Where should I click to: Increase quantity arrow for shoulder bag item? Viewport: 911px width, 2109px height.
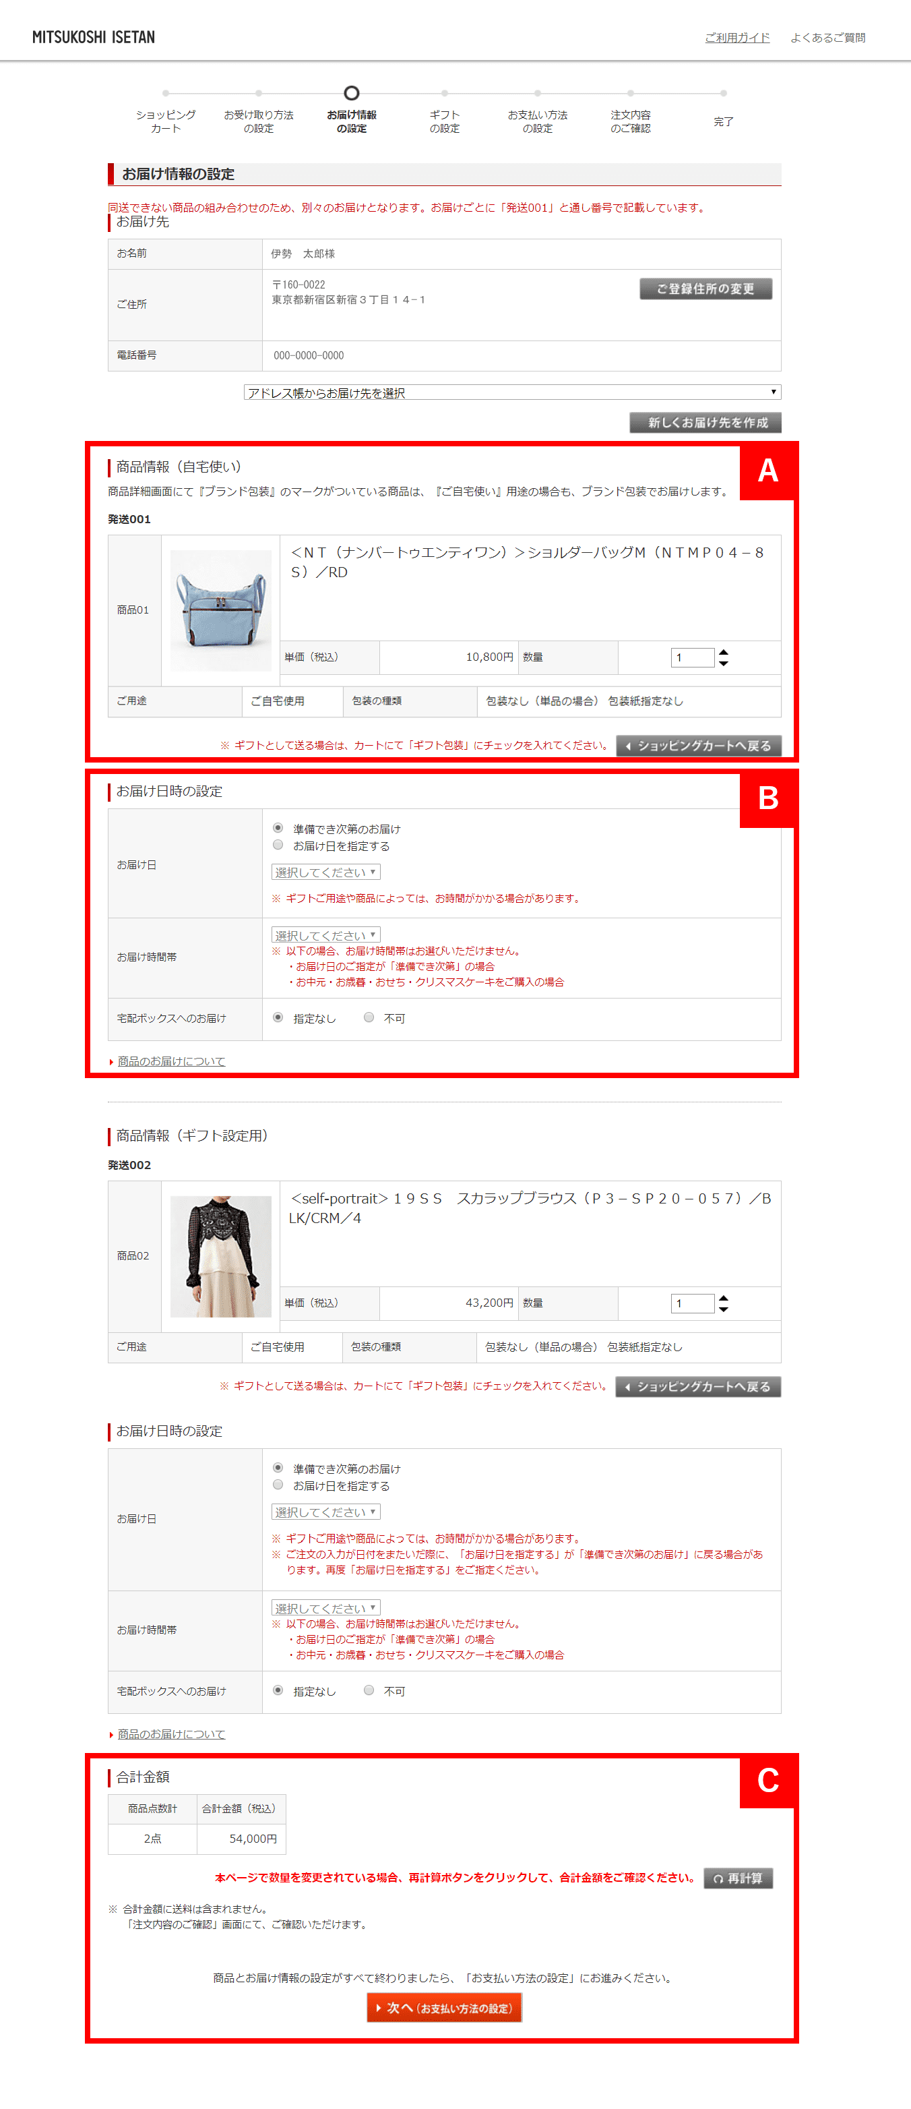click(x=724, y=652)
